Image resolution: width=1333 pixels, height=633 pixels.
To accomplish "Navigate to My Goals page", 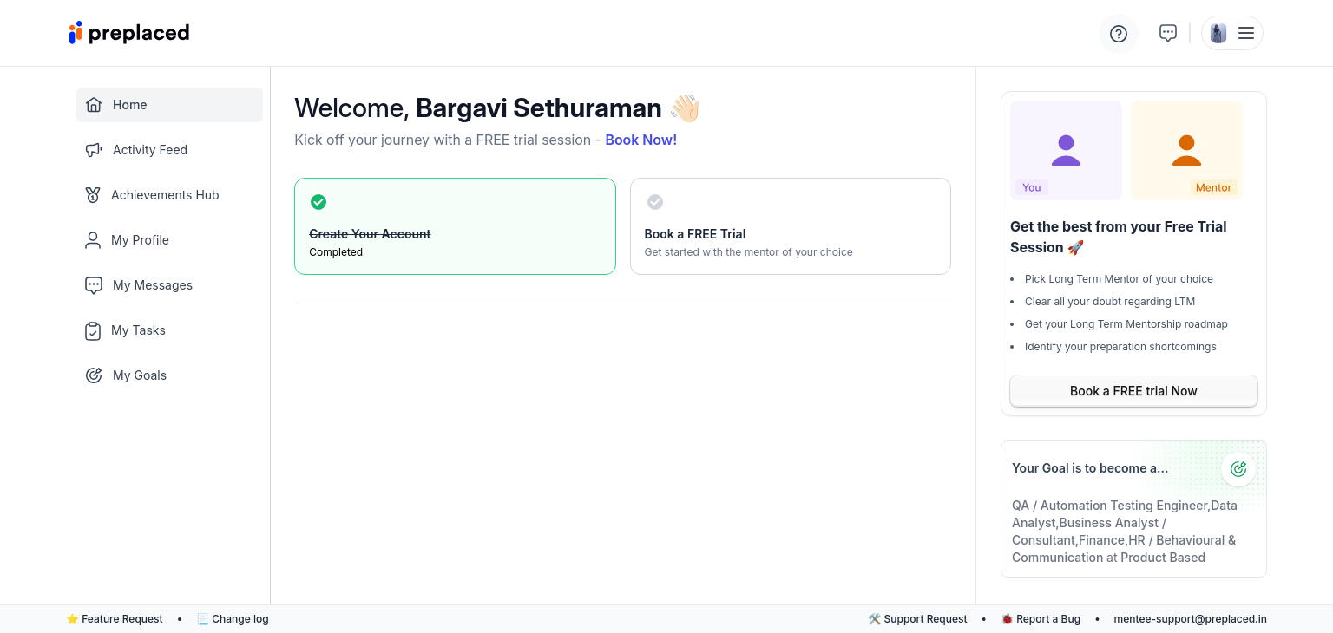I will 139,375.
